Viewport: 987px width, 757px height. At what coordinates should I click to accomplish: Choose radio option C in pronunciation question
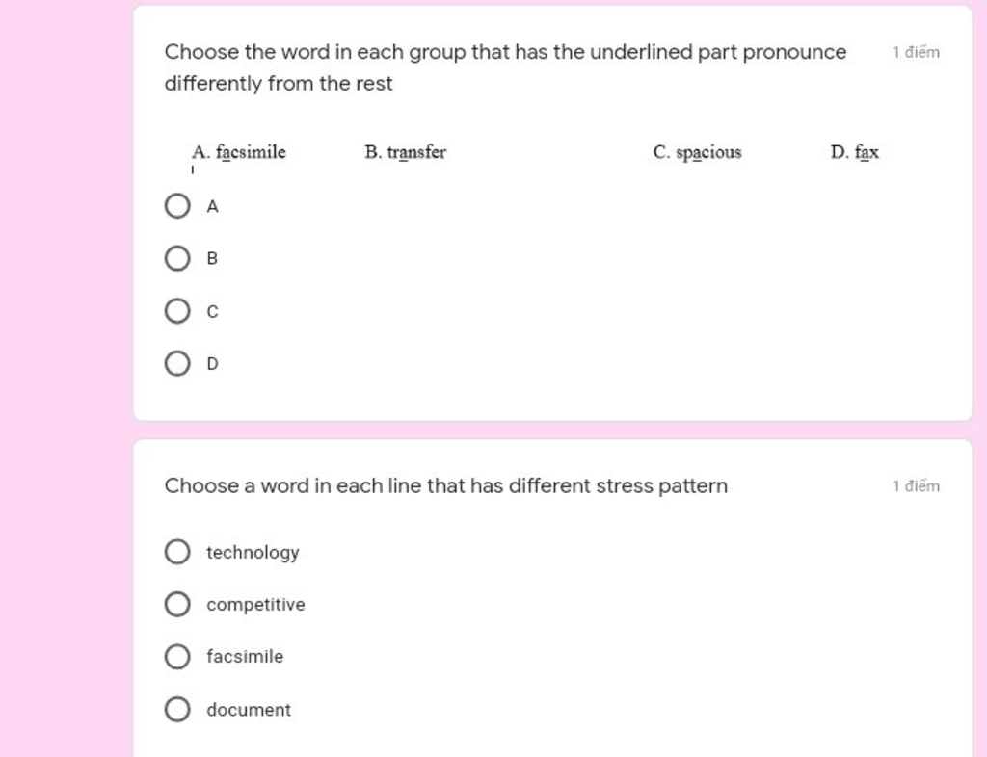177,311
